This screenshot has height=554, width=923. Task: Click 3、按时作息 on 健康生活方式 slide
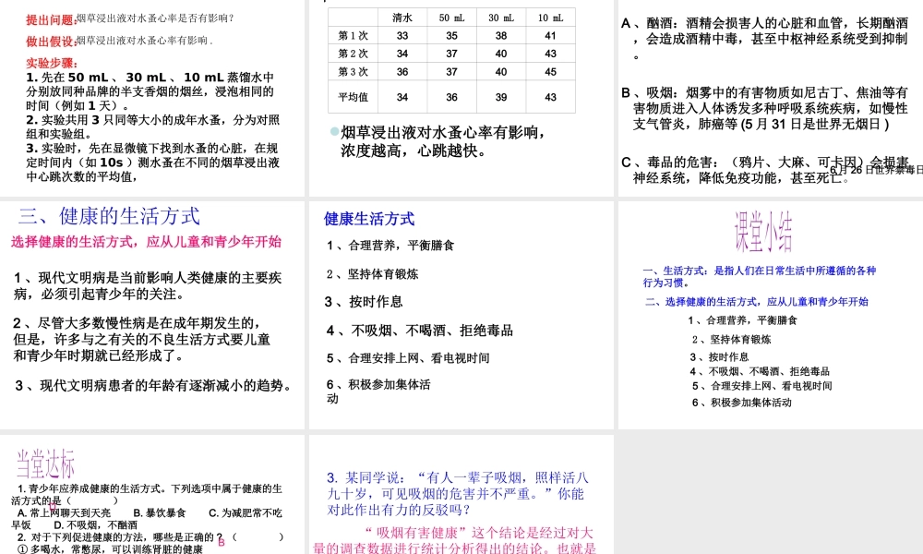363,302
